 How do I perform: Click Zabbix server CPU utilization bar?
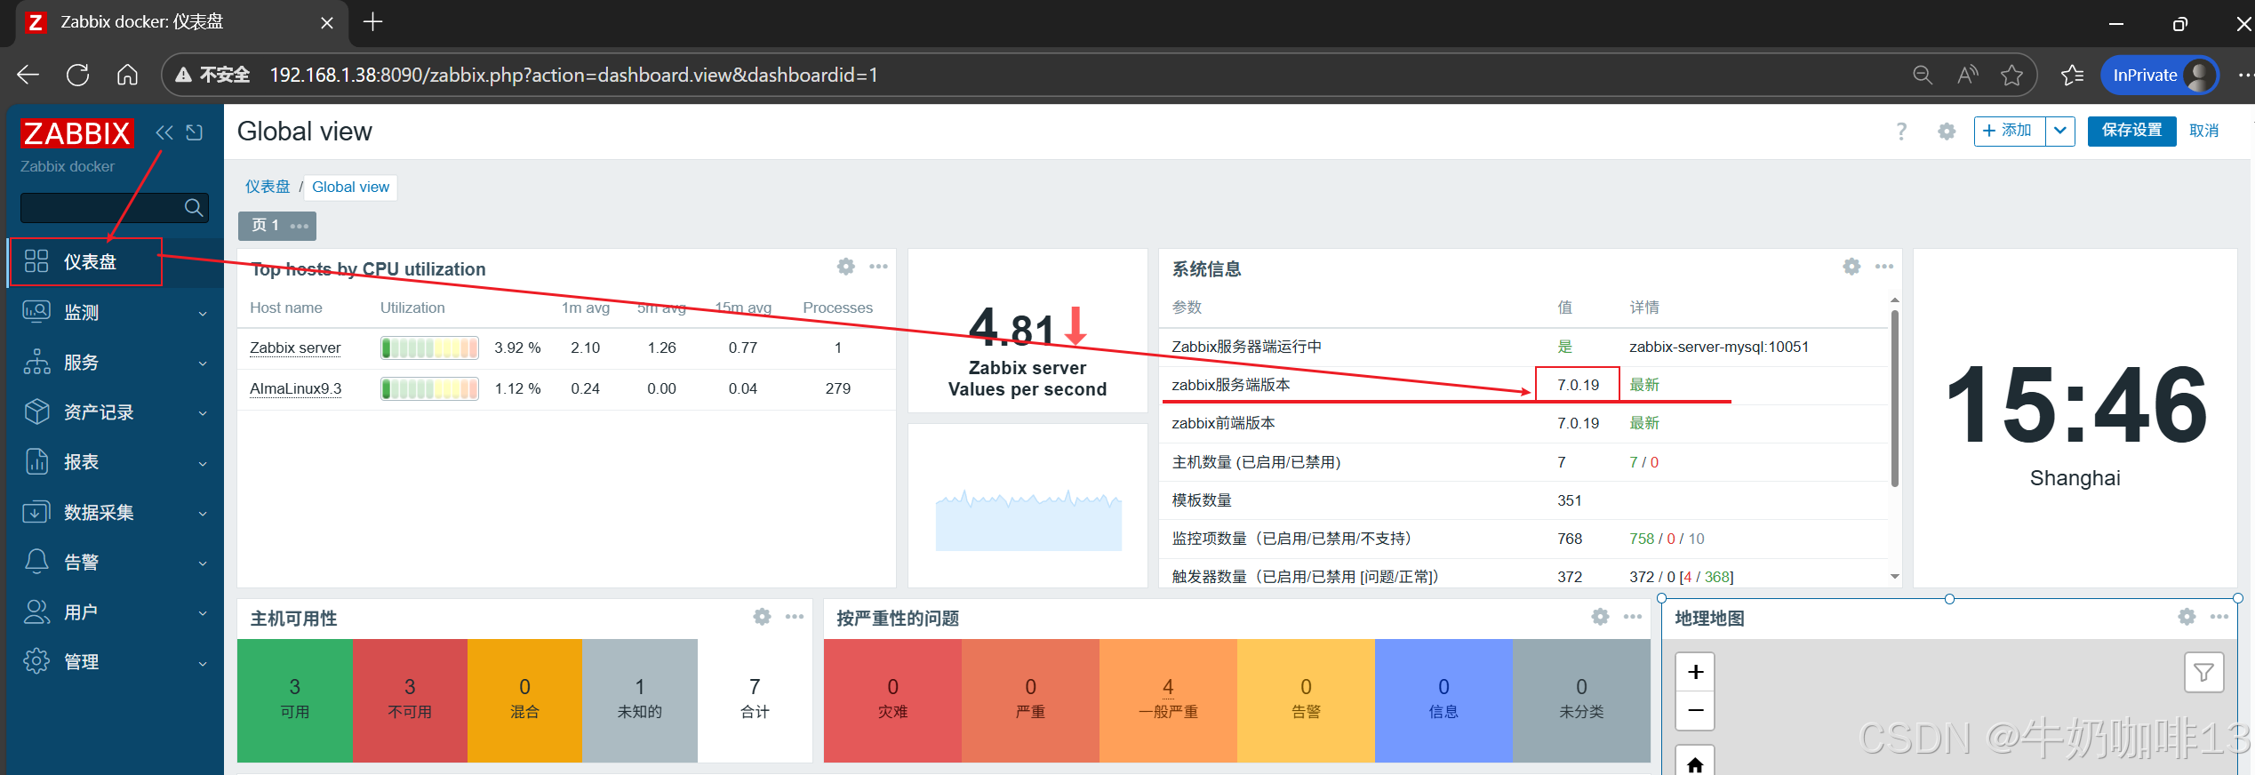coord(429,348)
